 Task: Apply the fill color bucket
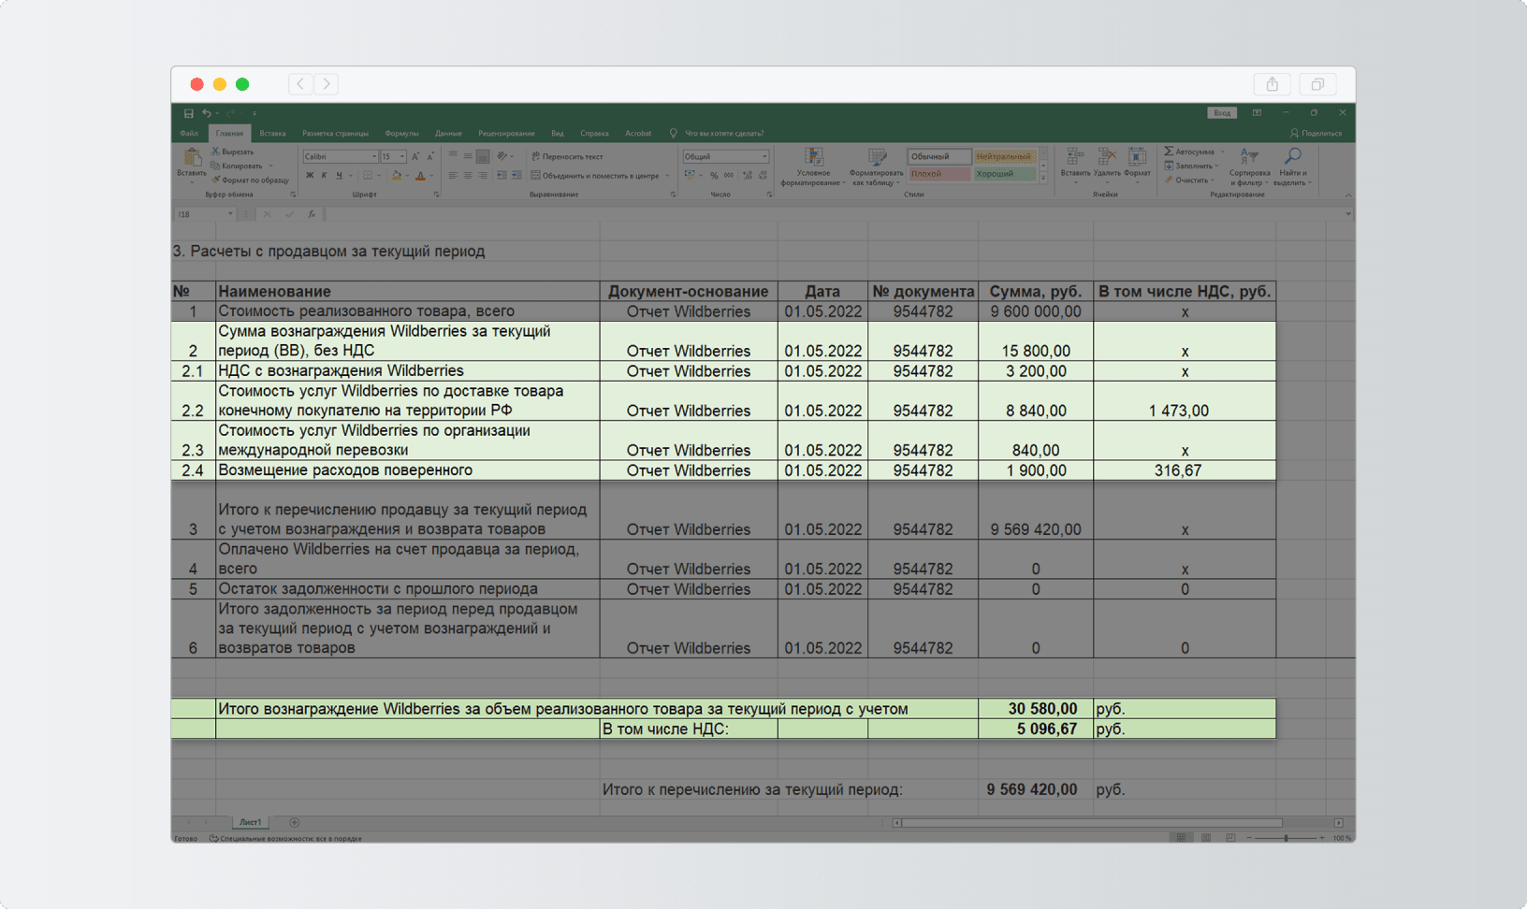click(x=396, y=176)
